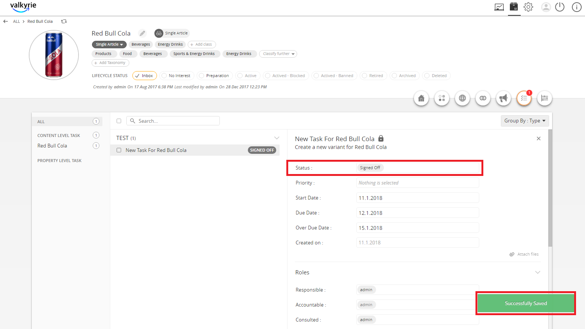Click the Food taxonomy tag
Image resolution: width=585 pixels, height=329 pixels.
click(127, 54)
